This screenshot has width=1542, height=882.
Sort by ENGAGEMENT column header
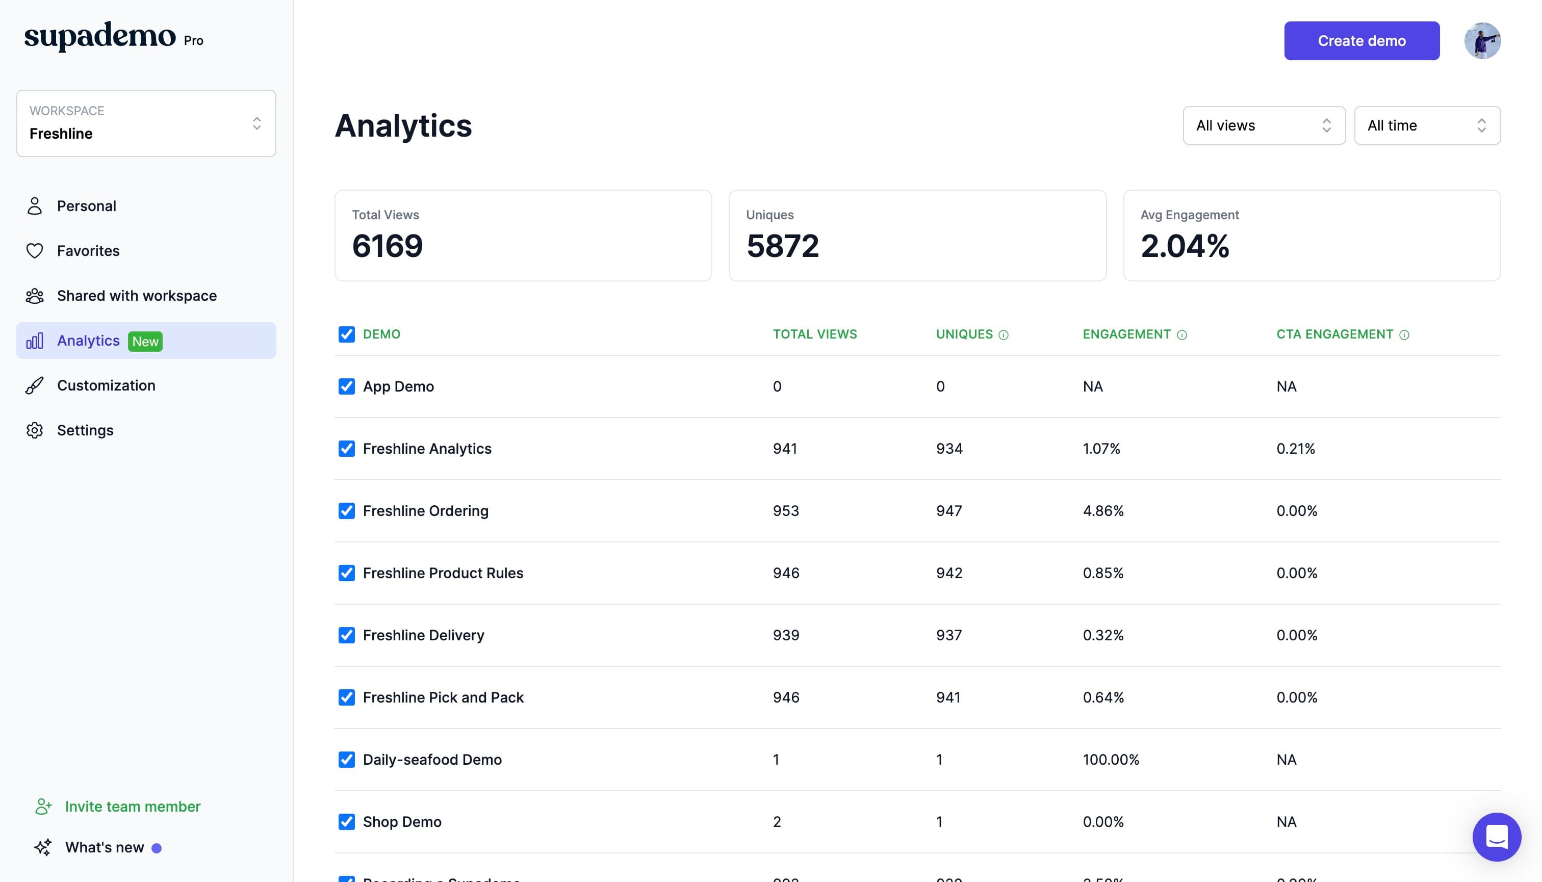pos(1126,334)
